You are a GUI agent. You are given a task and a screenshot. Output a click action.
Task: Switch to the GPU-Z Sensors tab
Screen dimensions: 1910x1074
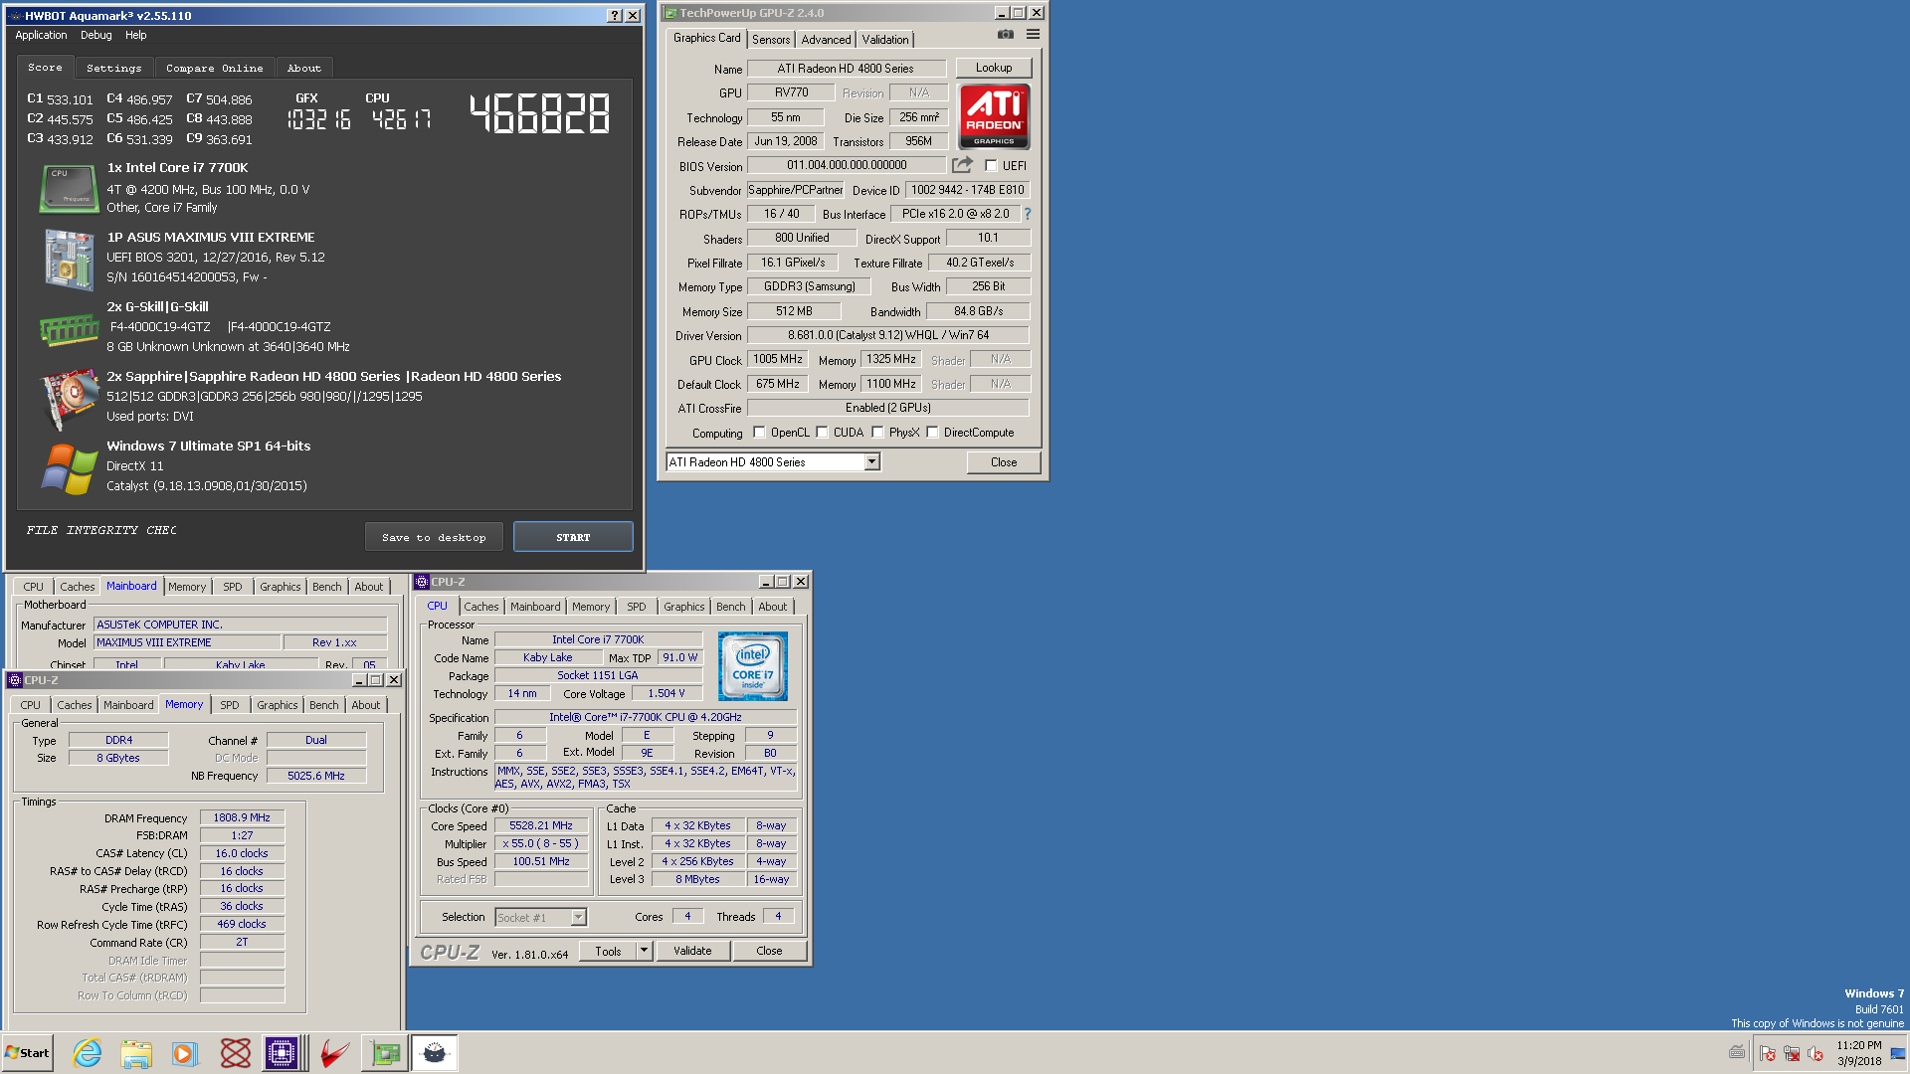(771, 40)
